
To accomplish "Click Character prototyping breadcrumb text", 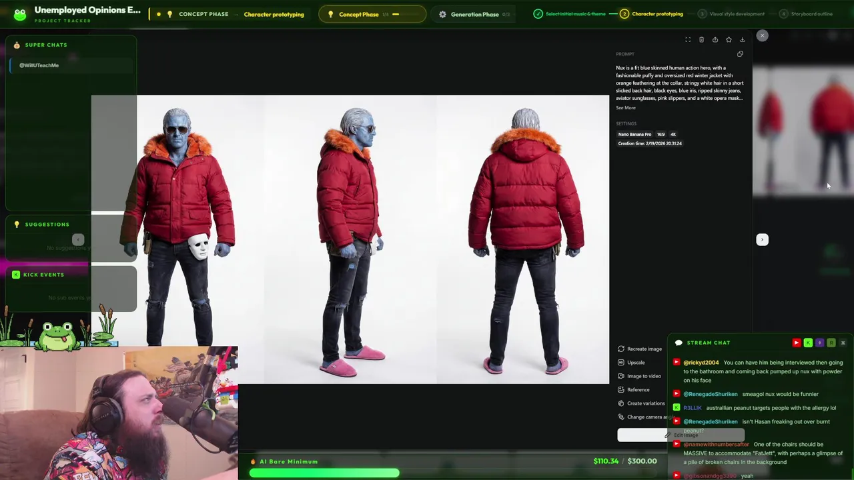I will [274, 14].
